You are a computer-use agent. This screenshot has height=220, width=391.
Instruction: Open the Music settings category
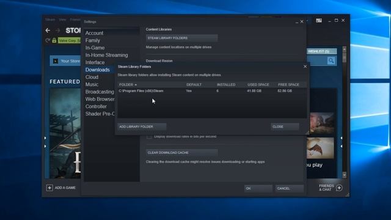tap(92, 84)
